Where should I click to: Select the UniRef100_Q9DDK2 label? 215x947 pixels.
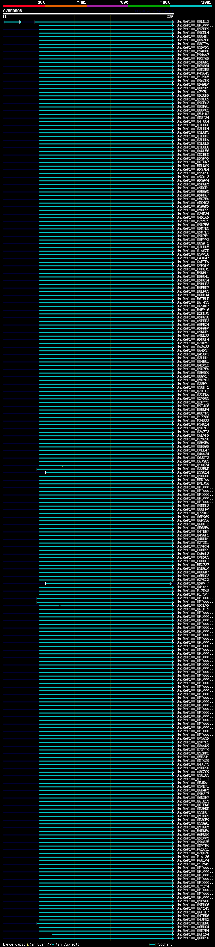[x=192, y=506]
